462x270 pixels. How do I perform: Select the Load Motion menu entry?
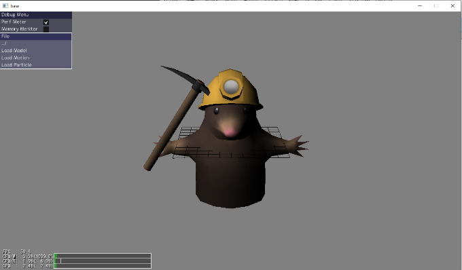(36, 58)
